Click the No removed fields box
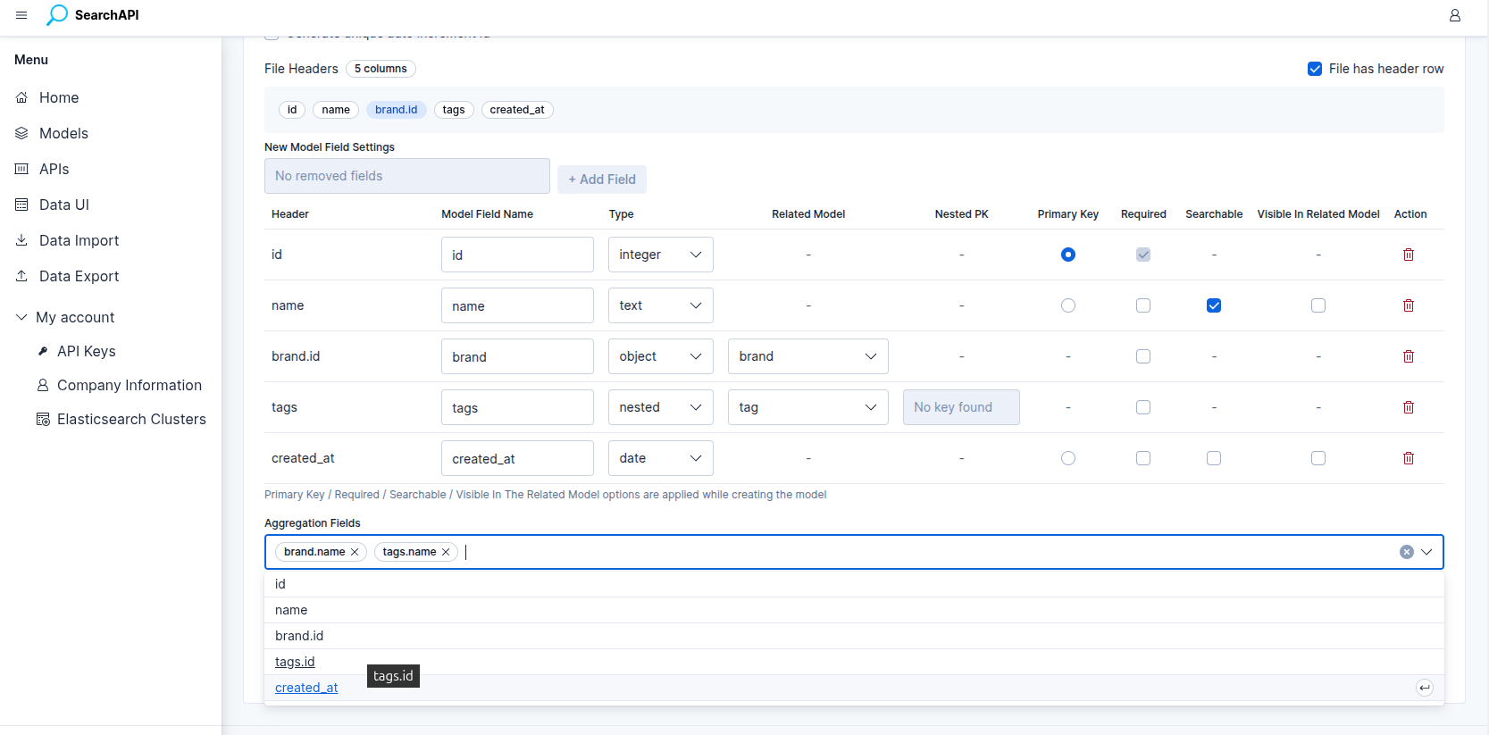The image size is (1489, 735). (x=407, y=176)
